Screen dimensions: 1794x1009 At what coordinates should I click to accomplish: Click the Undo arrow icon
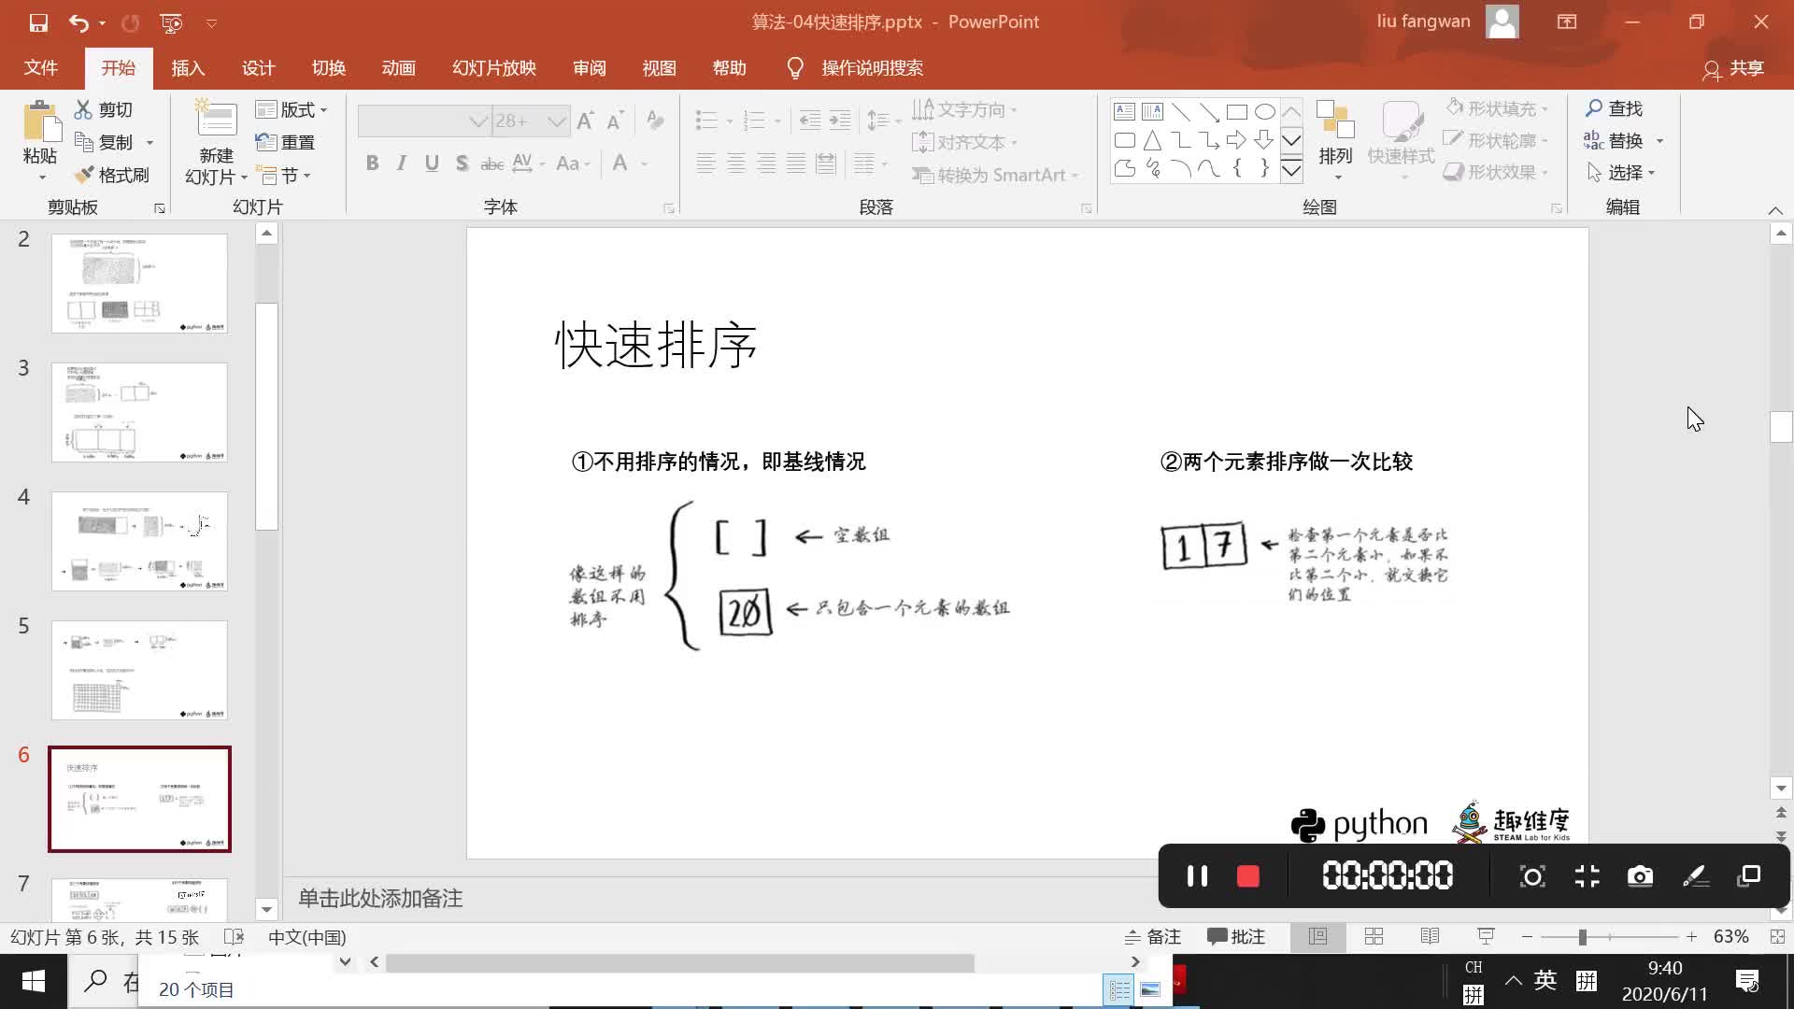[x=79, y=22]
